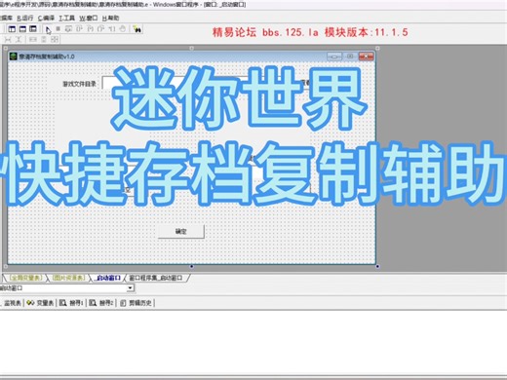
Task: Switch to the 图片资源表 tab
Action: point(68,278)
